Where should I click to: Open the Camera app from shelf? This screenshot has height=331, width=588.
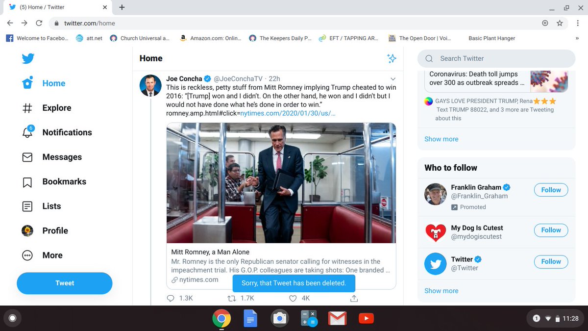tap(279, 319)
